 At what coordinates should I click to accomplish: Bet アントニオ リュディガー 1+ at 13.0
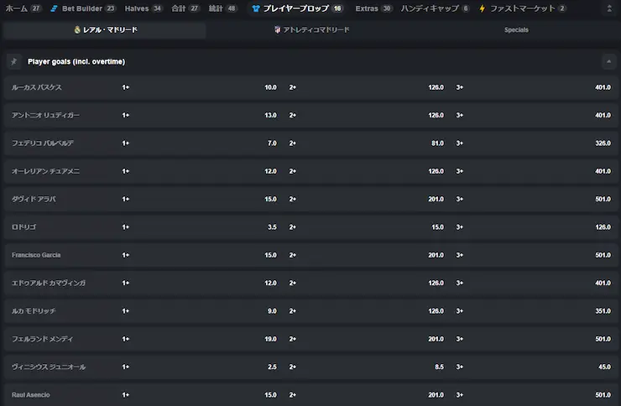tap(199, 115)
